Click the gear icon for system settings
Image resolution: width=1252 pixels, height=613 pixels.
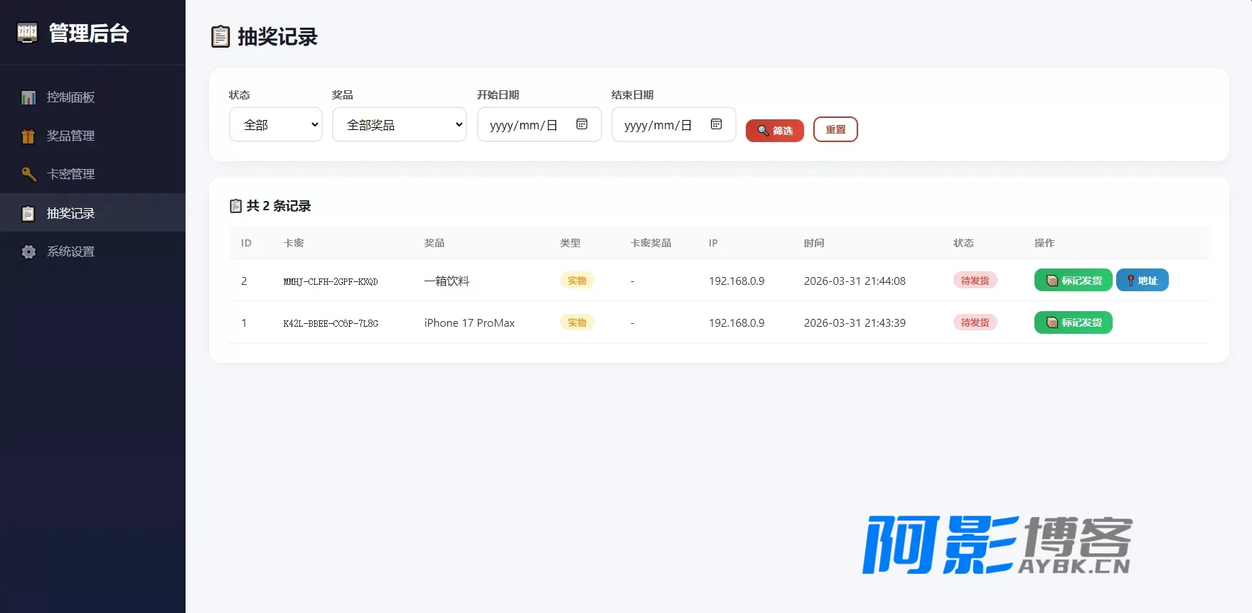click(28, 251)
